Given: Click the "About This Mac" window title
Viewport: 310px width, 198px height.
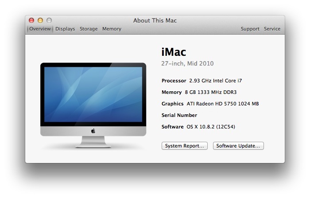Looking at the screenshot, I should pos(155,20).
